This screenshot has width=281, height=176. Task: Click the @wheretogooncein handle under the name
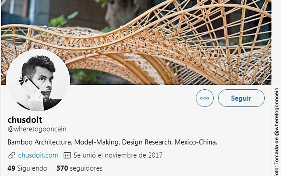(37, 129)
